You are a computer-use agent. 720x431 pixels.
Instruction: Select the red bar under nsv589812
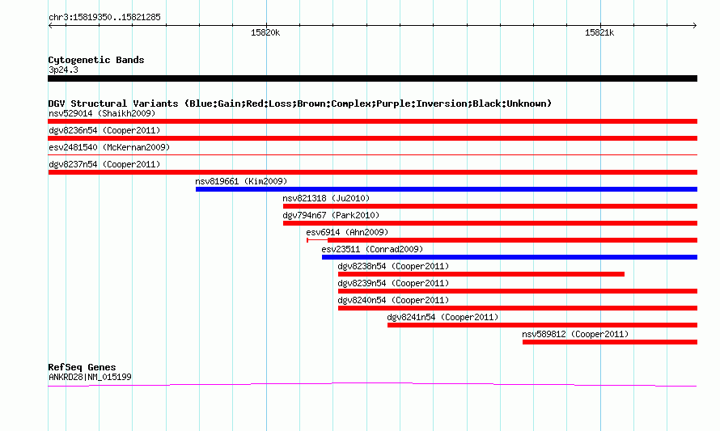[x=610, y=342]
